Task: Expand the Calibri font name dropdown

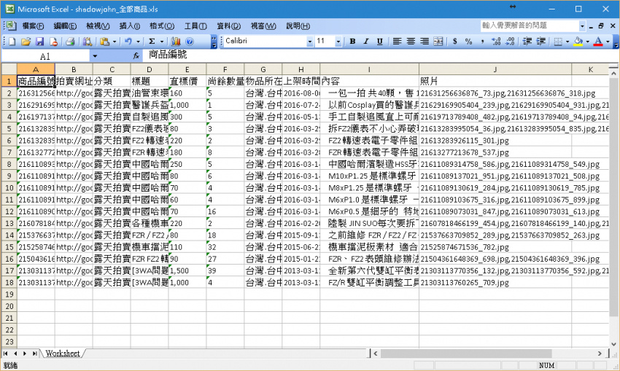Action: (x=309, y=42)
